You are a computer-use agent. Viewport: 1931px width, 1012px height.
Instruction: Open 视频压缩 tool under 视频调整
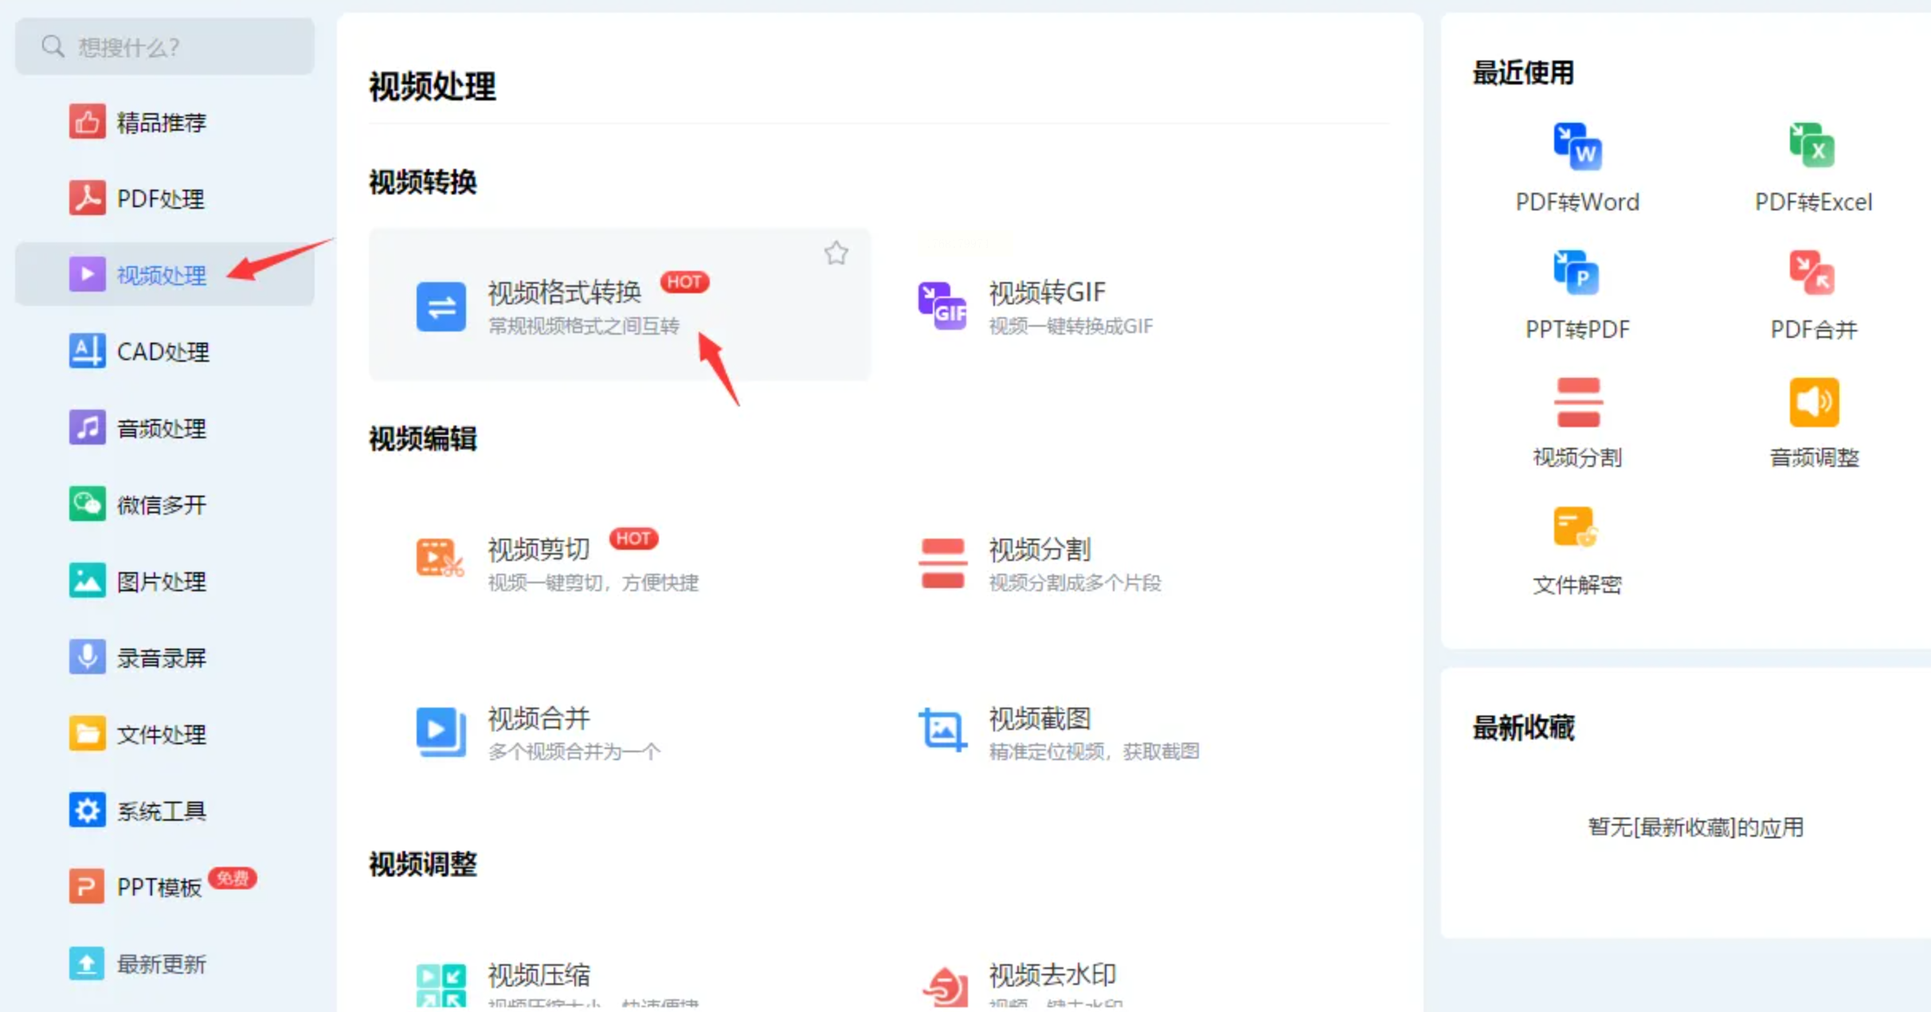tap(441, 984)
